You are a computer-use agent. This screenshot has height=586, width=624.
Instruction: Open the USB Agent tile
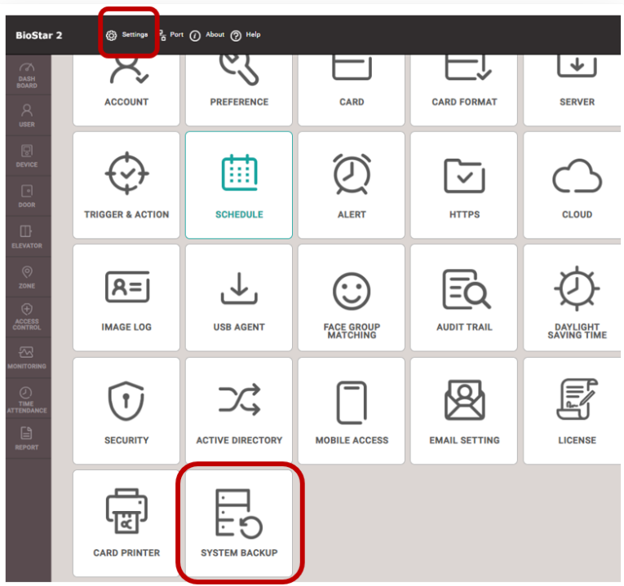point(239,297)
